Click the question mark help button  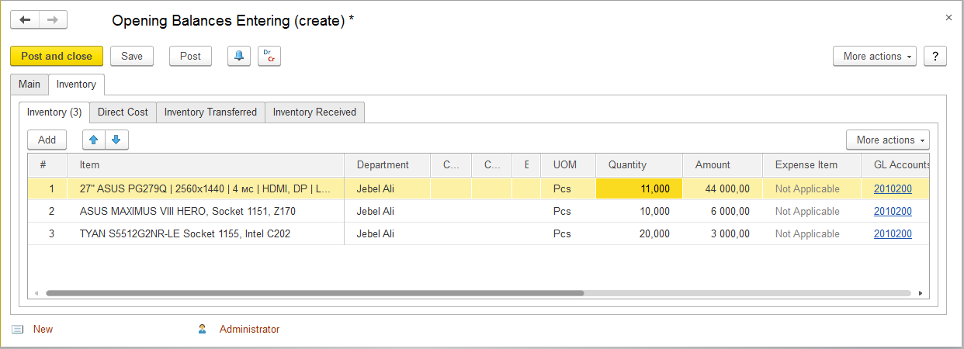(935, 56)
